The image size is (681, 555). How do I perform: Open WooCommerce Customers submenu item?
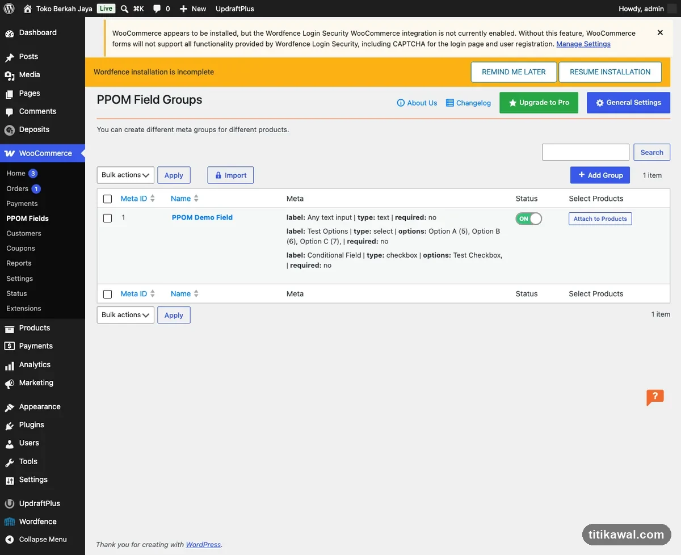[x=24, y=233]
